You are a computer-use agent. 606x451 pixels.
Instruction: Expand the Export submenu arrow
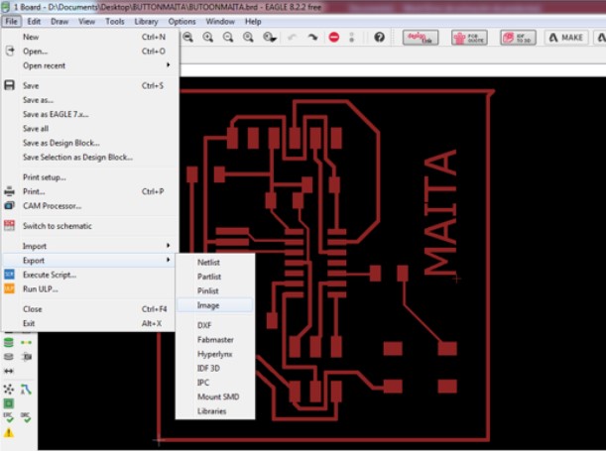point(169,260)
